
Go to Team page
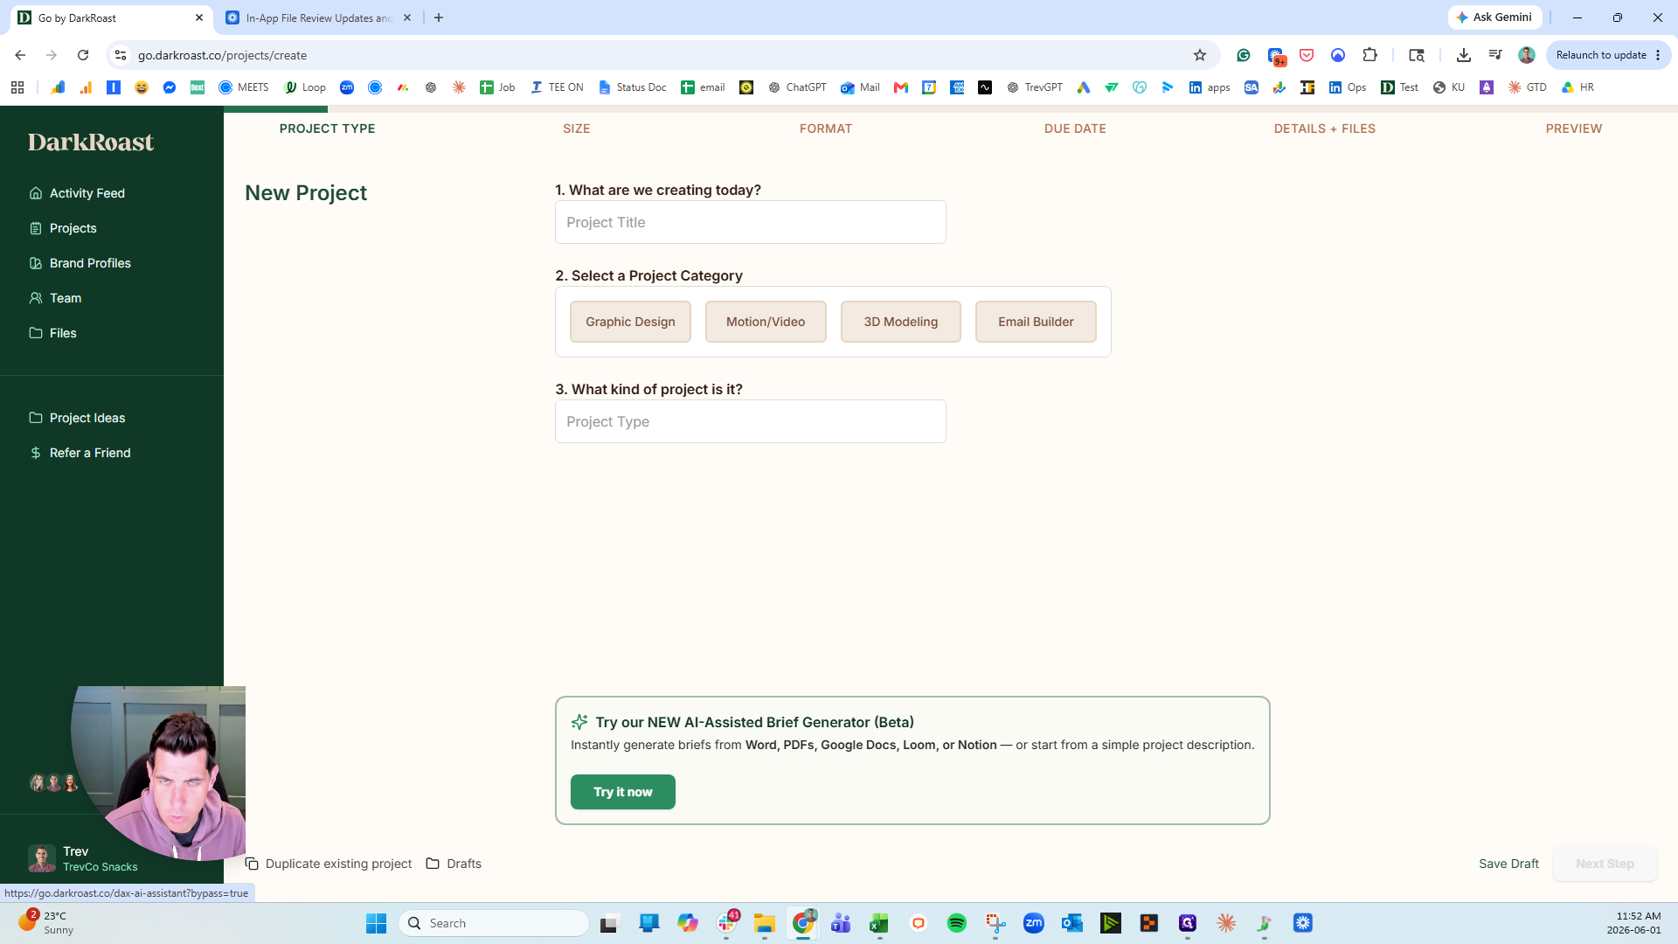point(55,298)
